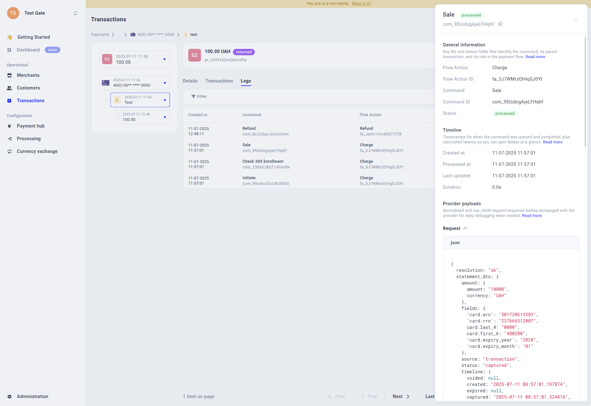Viewport: 591px width, 406px height.
Task: Click Read more under Timeline
Action: [552, 142]
